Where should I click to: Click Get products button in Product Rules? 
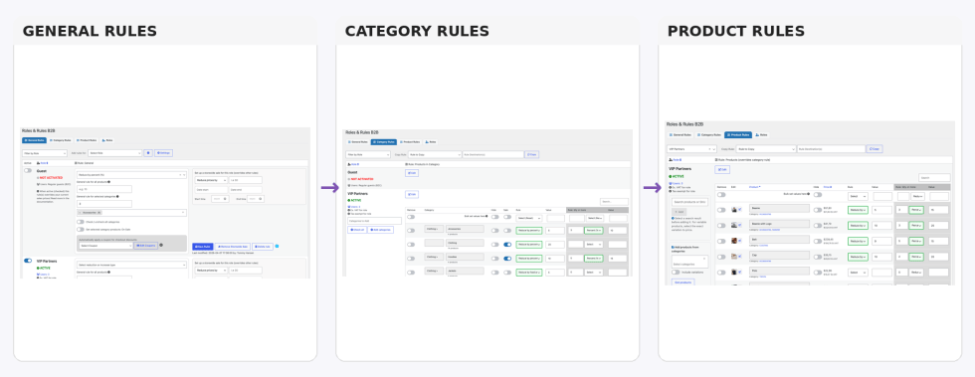pyautogui.click(x=682, y=283)
